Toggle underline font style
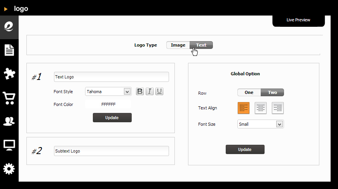Image resolution: width=338 pixels, height=189 pixels. click(159, 92)
